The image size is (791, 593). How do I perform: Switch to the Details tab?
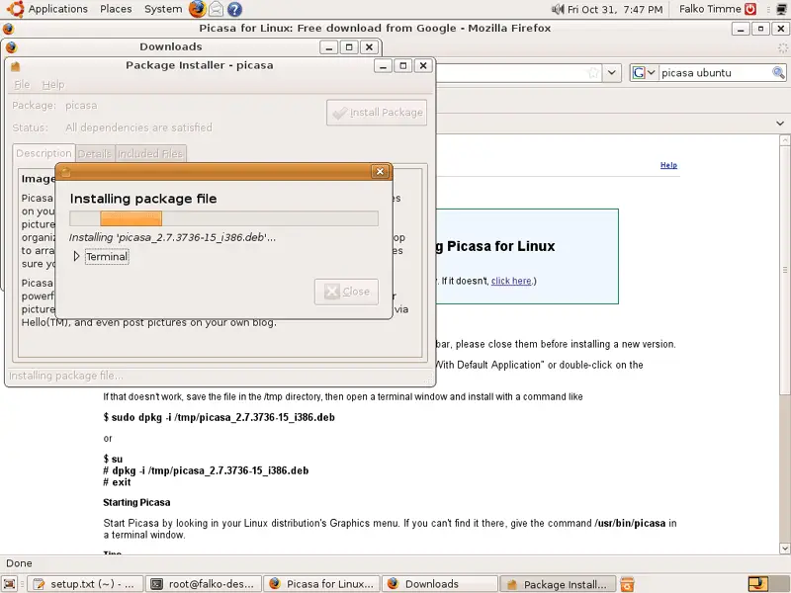click(95, 154)
